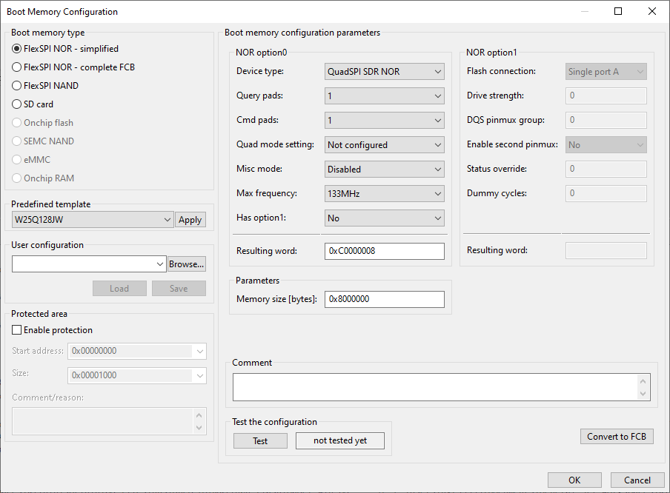Screen dimensions: 670x493
Task: Test the boot memory configuration
Action: 260,440
